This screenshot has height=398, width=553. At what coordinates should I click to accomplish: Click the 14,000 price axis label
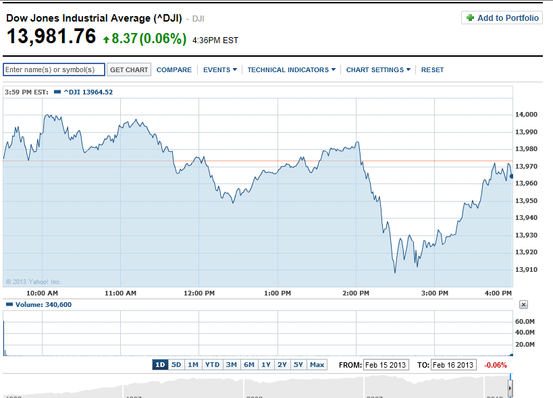coord(526,114)
